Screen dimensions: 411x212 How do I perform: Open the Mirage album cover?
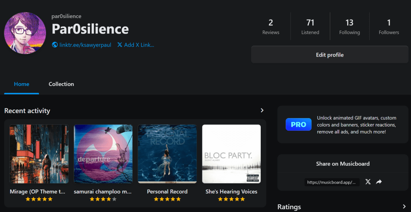pyautogui.click(x=39, y=154)
